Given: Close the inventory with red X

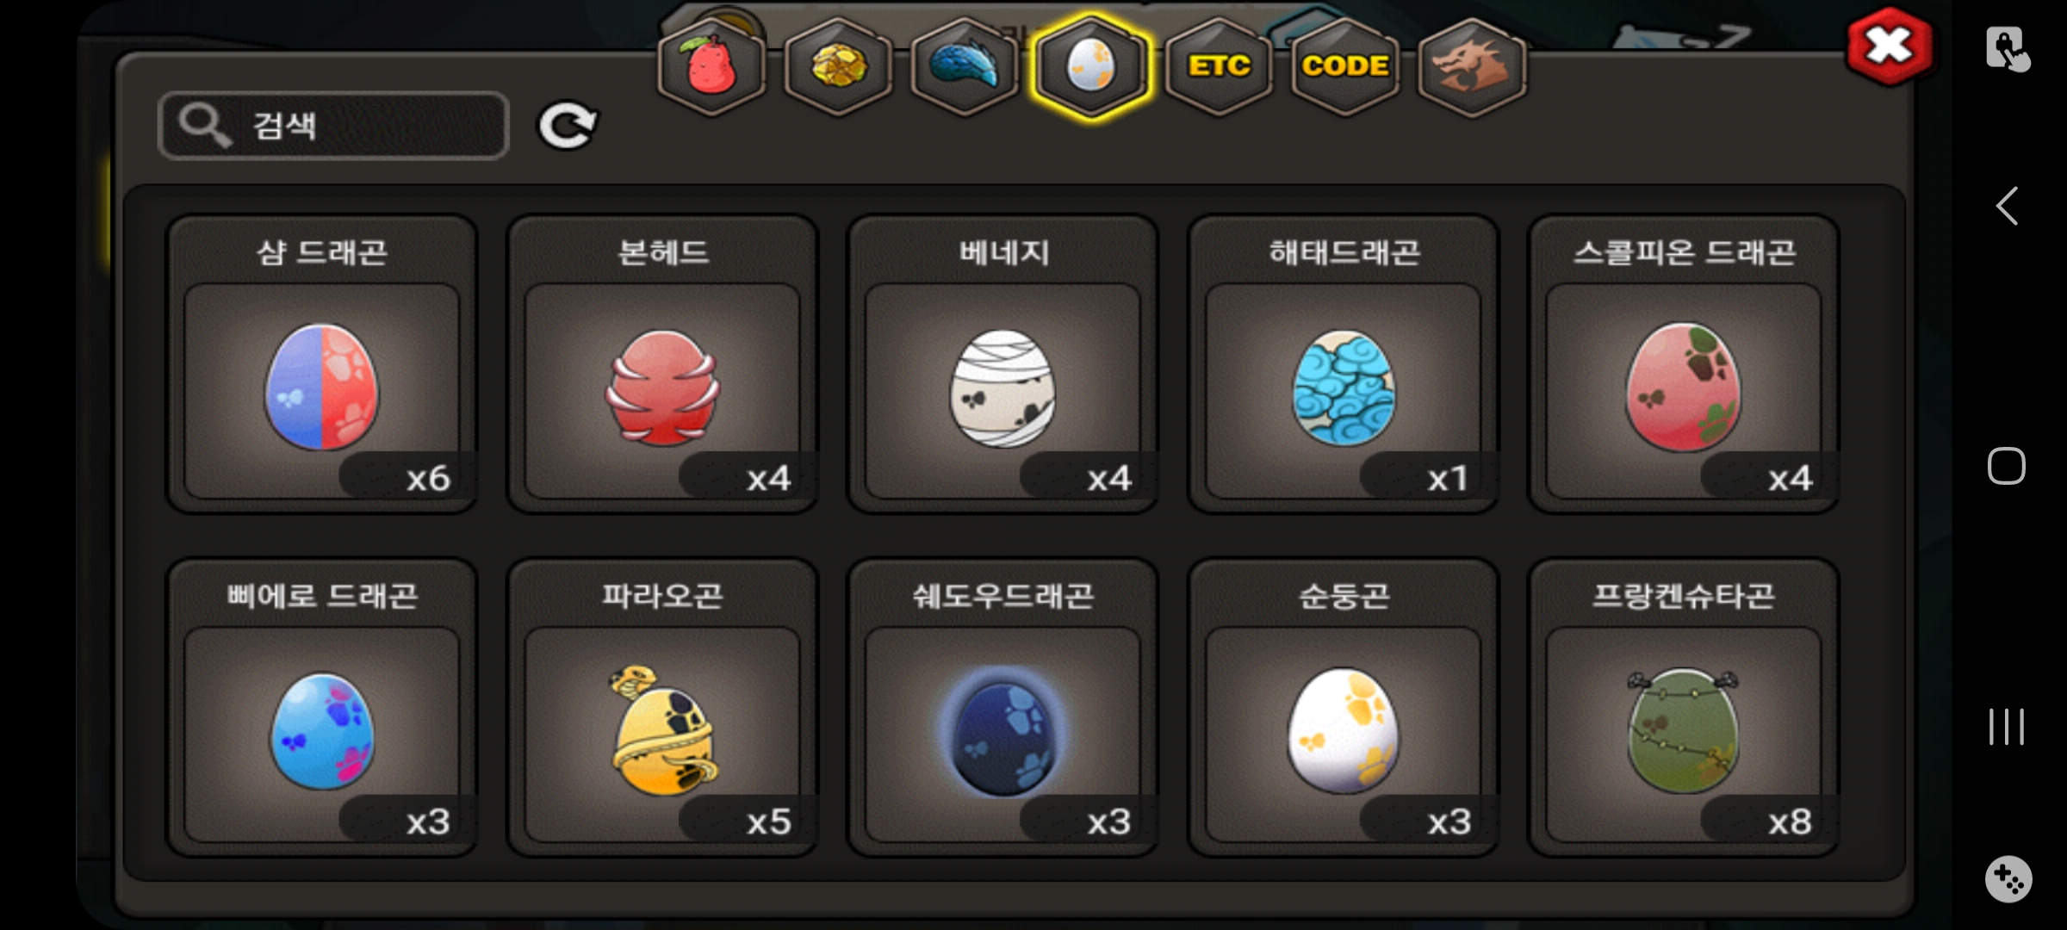Looking at the screenshot, I should pyautogui.click(x=1889, y=46).
